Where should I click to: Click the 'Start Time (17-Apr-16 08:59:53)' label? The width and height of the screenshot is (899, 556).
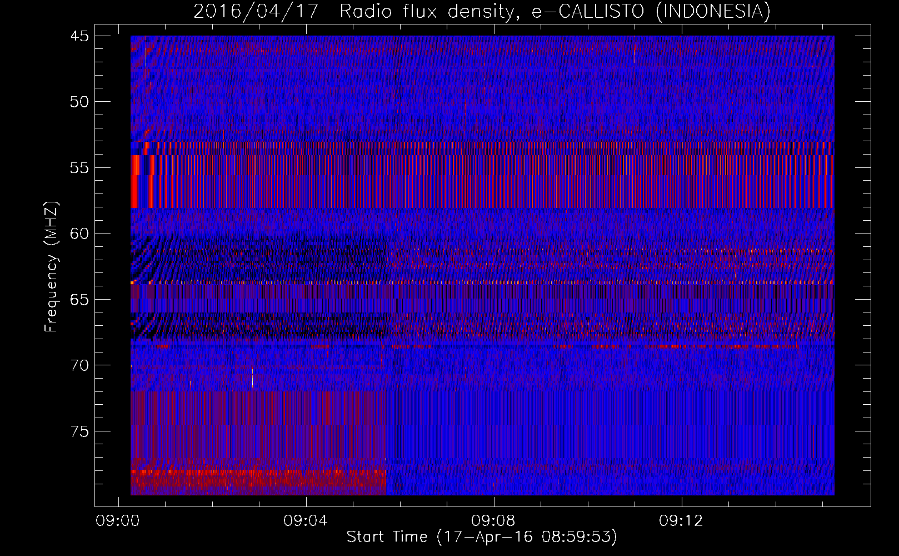click(482, 537)
